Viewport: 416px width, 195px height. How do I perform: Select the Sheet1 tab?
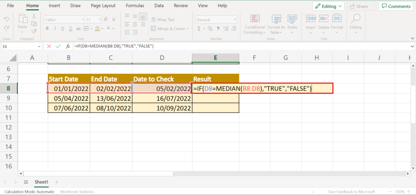42,182
